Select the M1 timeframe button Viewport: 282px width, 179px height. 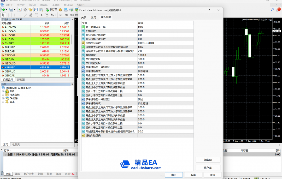pos(61,15)
